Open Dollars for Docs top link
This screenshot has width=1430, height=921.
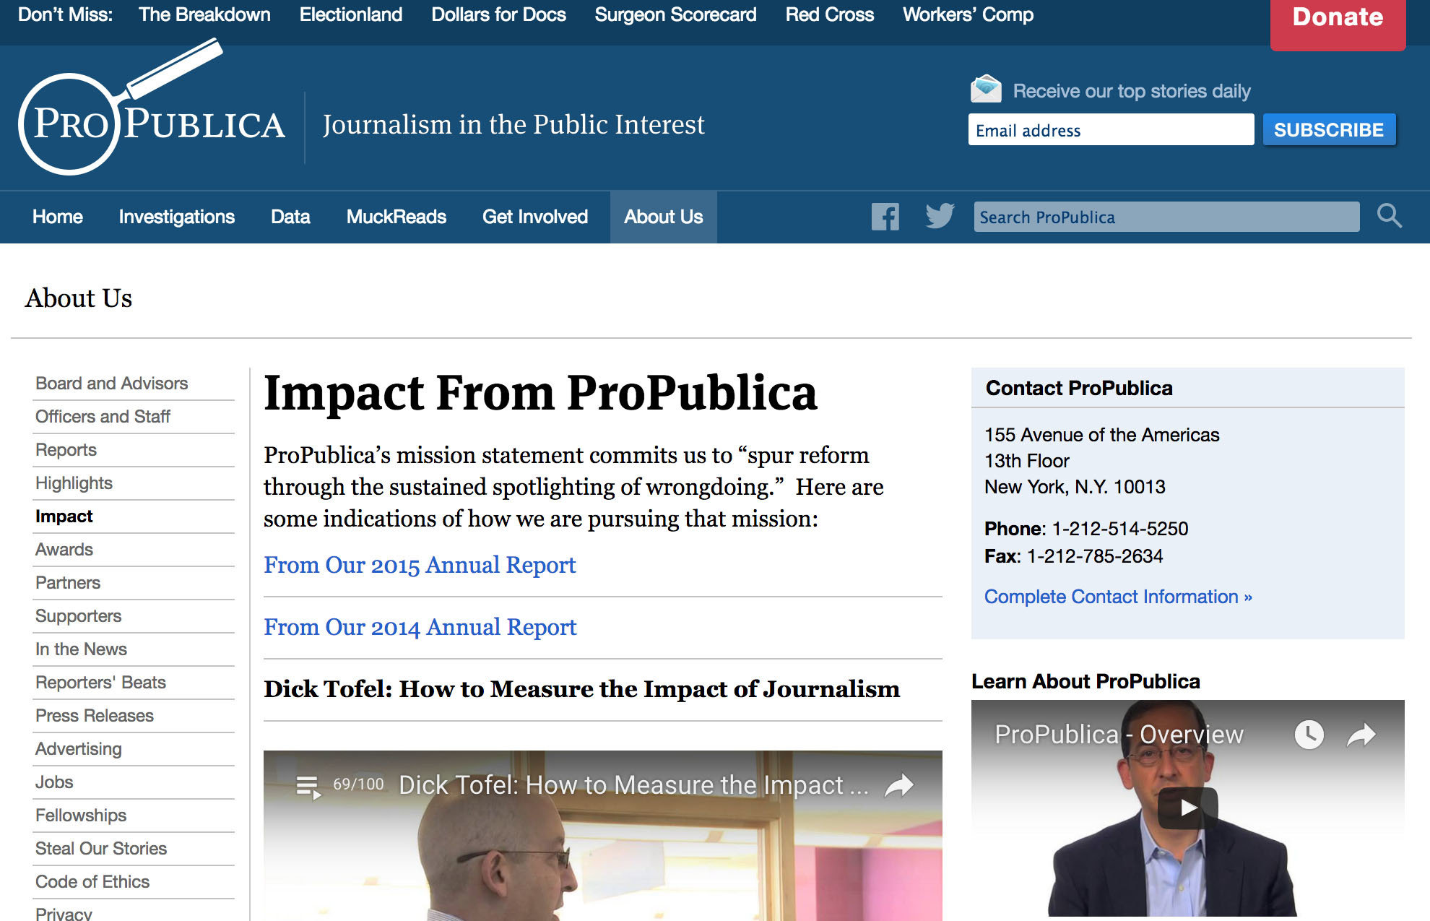tap(498, 14)
